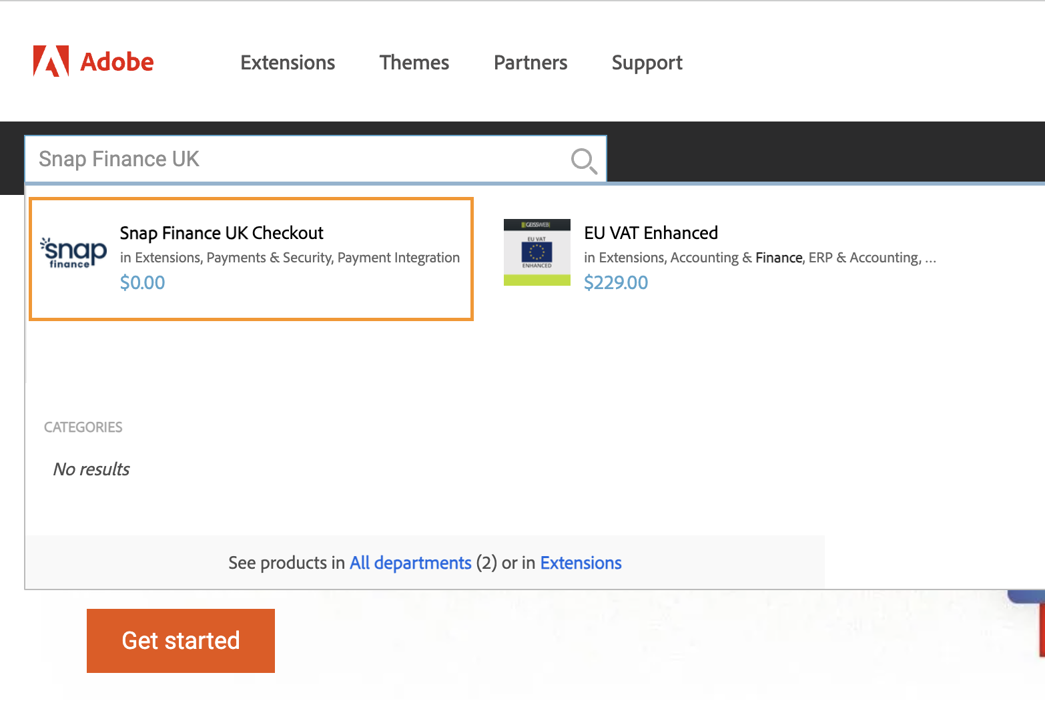
Task: Click the CATEGORIES section heading
Action: point(83,427)
